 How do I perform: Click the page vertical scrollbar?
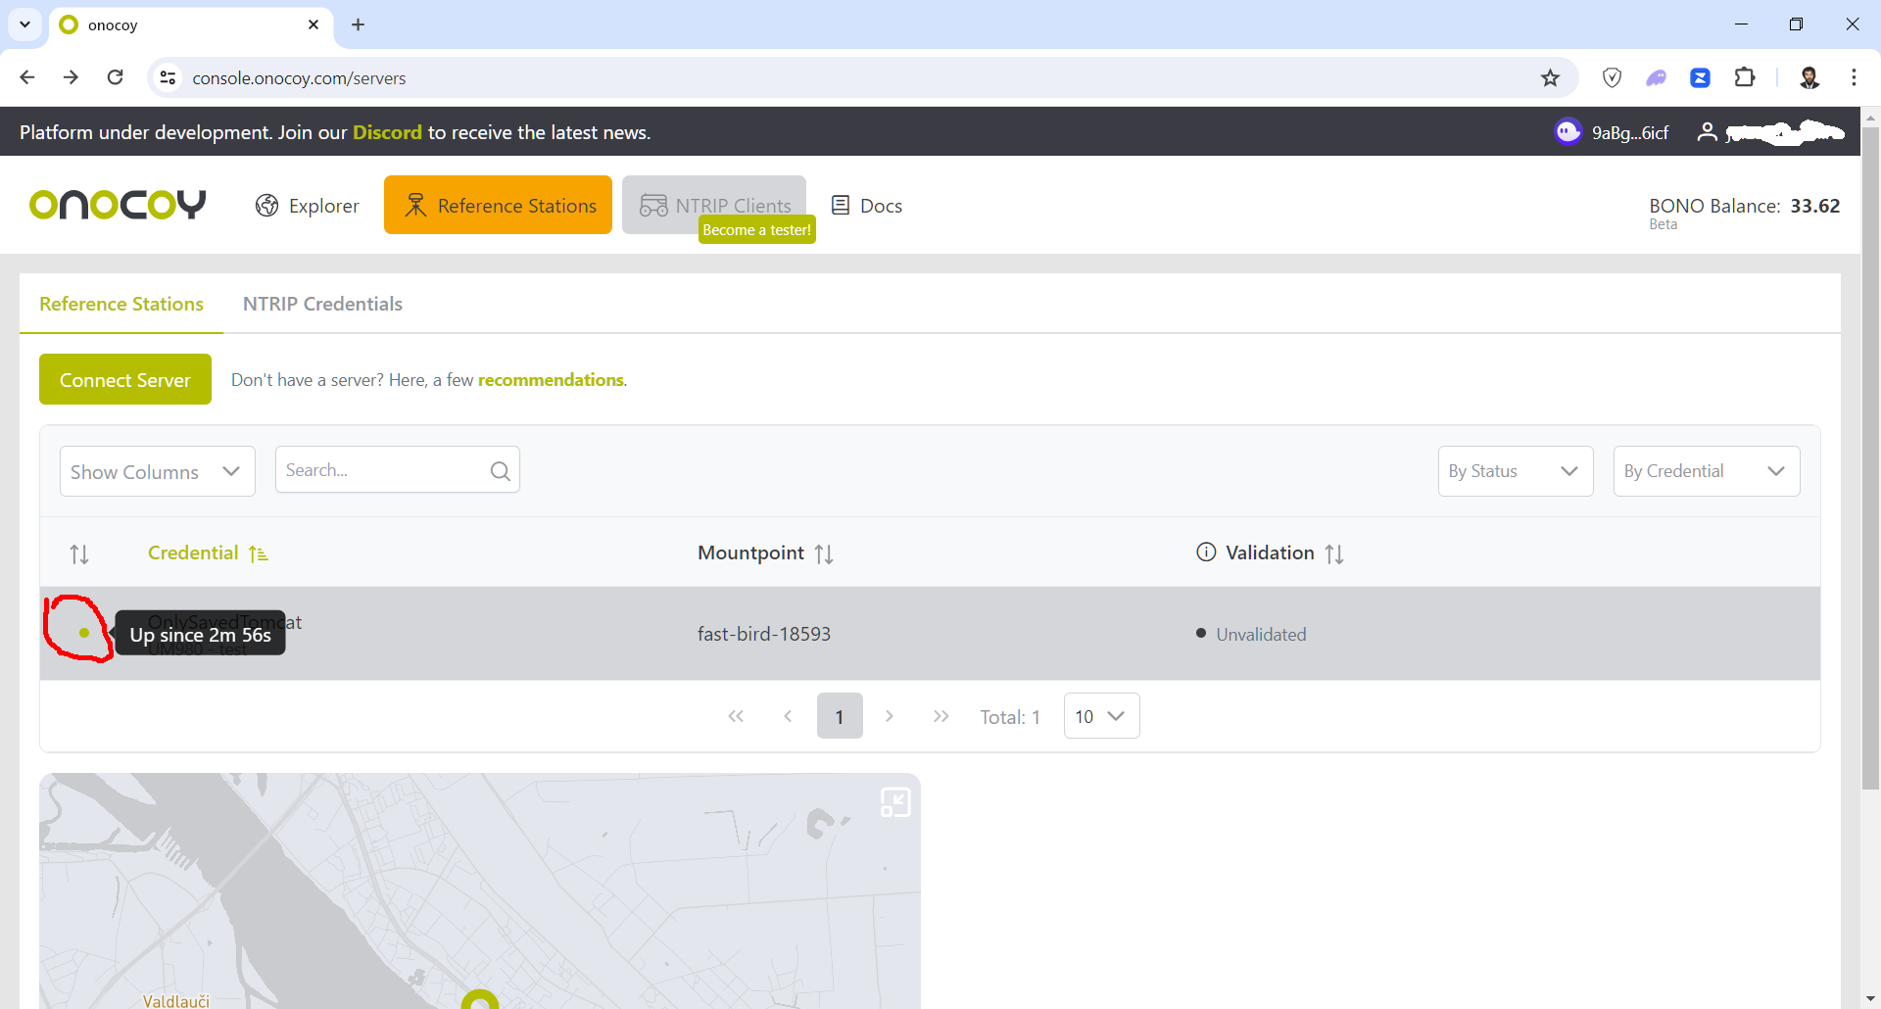1870,458
